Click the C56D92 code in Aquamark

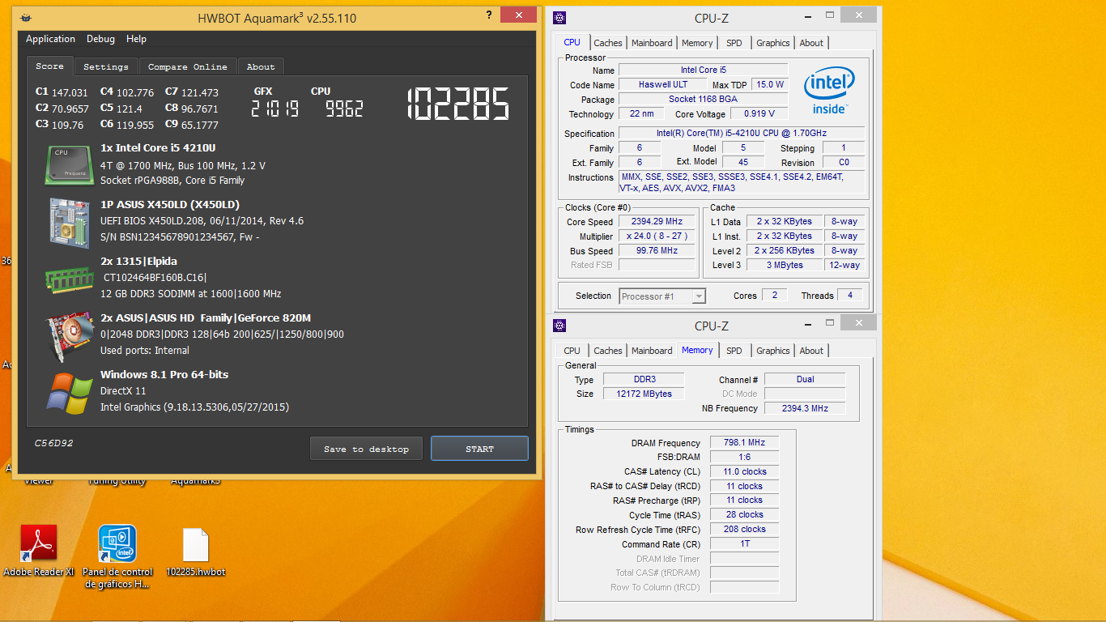click(53, 444)
